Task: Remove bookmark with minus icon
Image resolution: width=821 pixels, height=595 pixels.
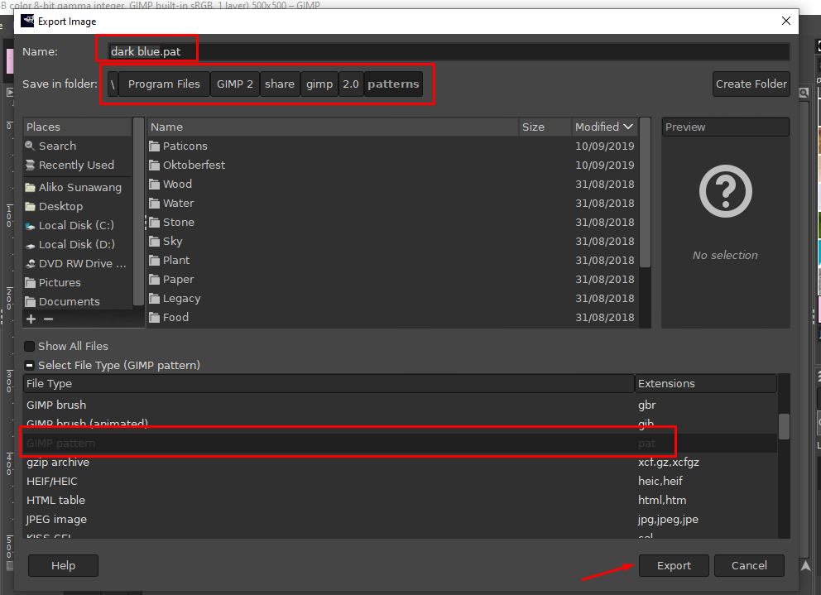Action: pyautogui.click(x=48, y=319)
